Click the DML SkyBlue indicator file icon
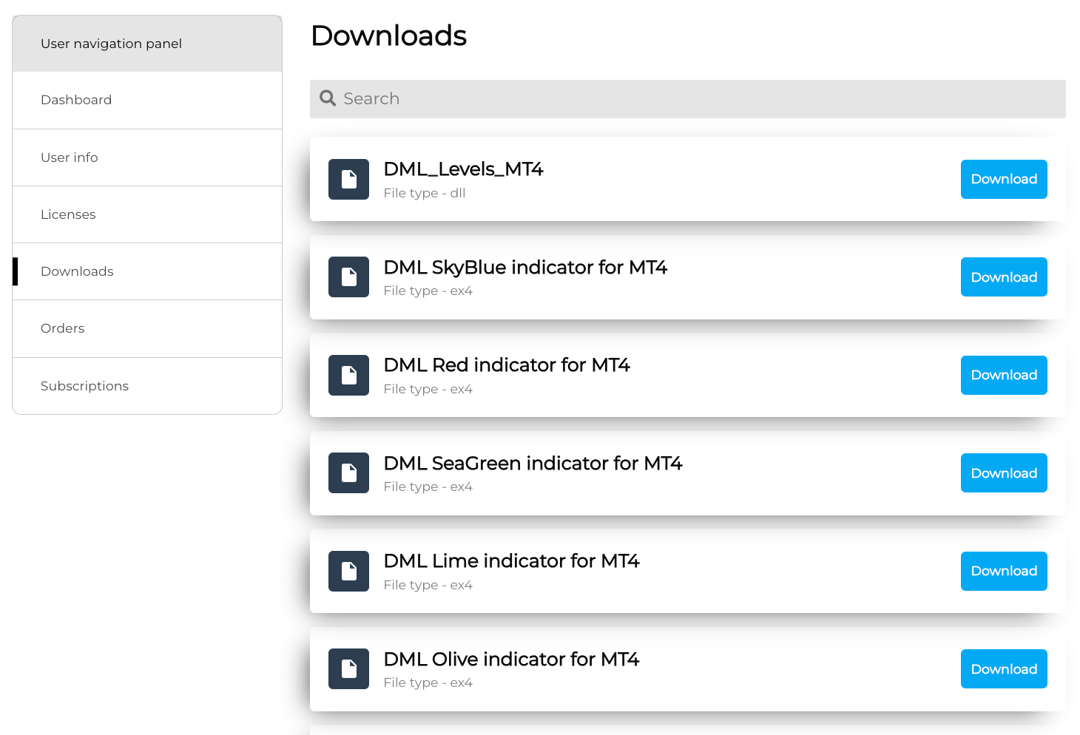The image size is (1080, 735). pos(348,277)
